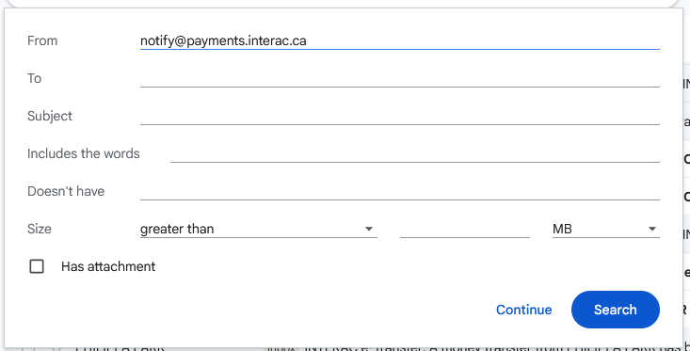
Task: Focus the To recipient input field
Action: pyautogui.click(x=399, y=78)
